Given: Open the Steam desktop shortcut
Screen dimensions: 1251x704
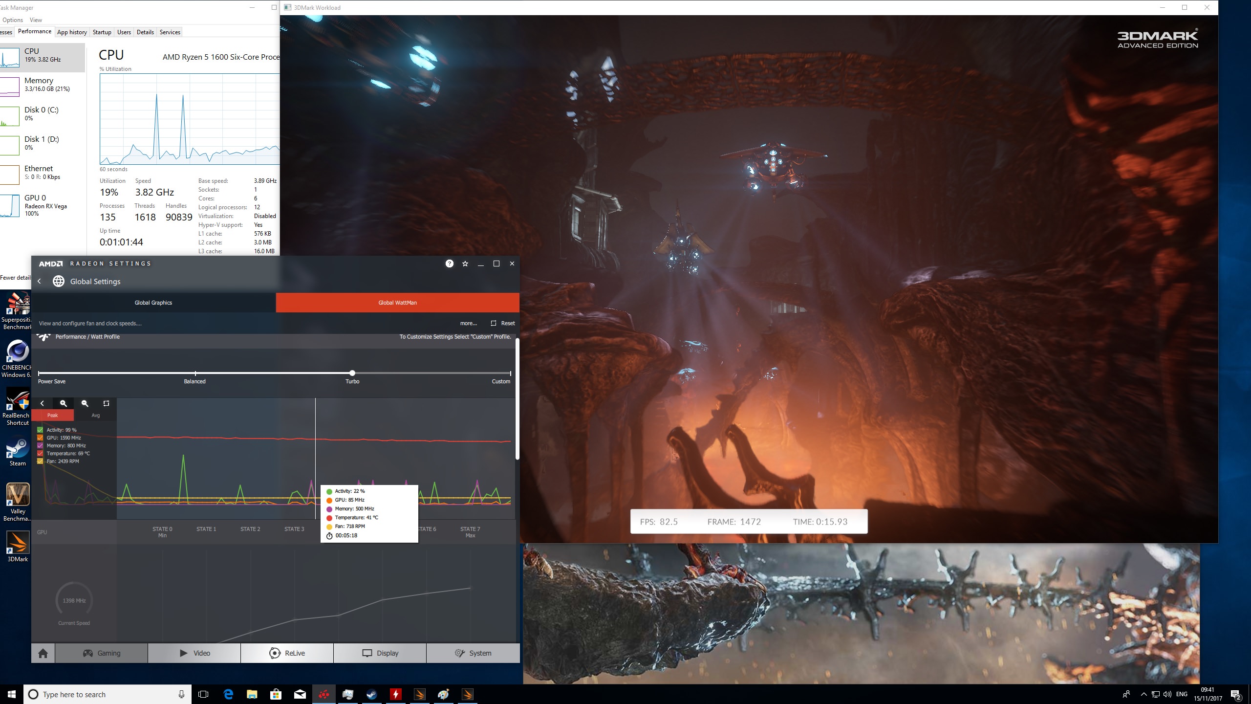Looking at the screenshot, I should point(18,451).
